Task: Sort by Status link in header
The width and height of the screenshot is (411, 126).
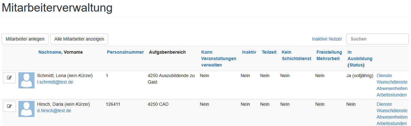Action: [x=356, y=65]
